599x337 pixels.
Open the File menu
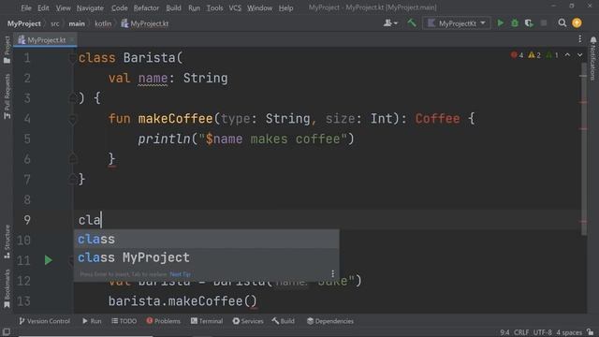tap(26, 7)
